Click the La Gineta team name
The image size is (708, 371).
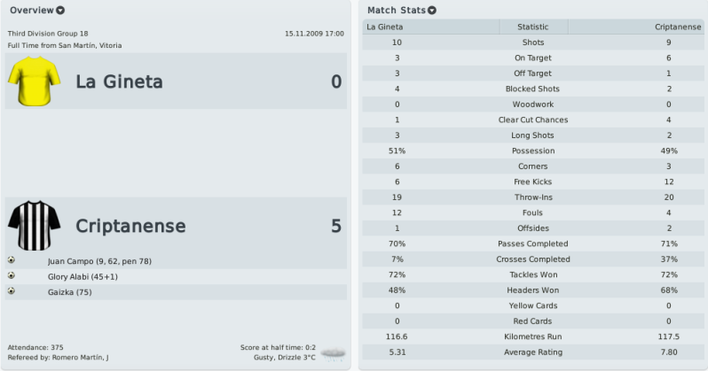pos(119,81)
